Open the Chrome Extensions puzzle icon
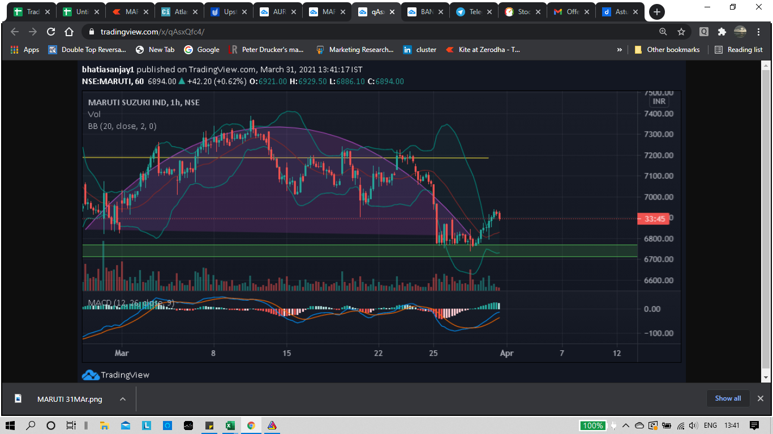The width and height of the screenshot is (773, 434). pyautogui.click(x=722, y=32)
